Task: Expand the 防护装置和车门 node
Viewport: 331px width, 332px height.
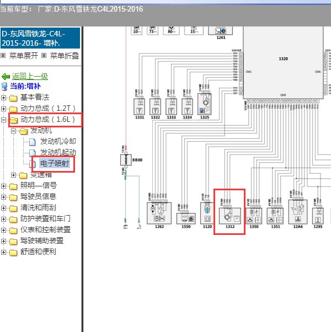Action: [x=3, y=219]
